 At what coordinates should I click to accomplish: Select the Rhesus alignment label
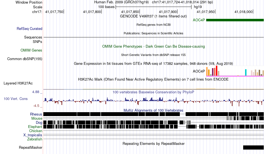[x=36, y=114]
